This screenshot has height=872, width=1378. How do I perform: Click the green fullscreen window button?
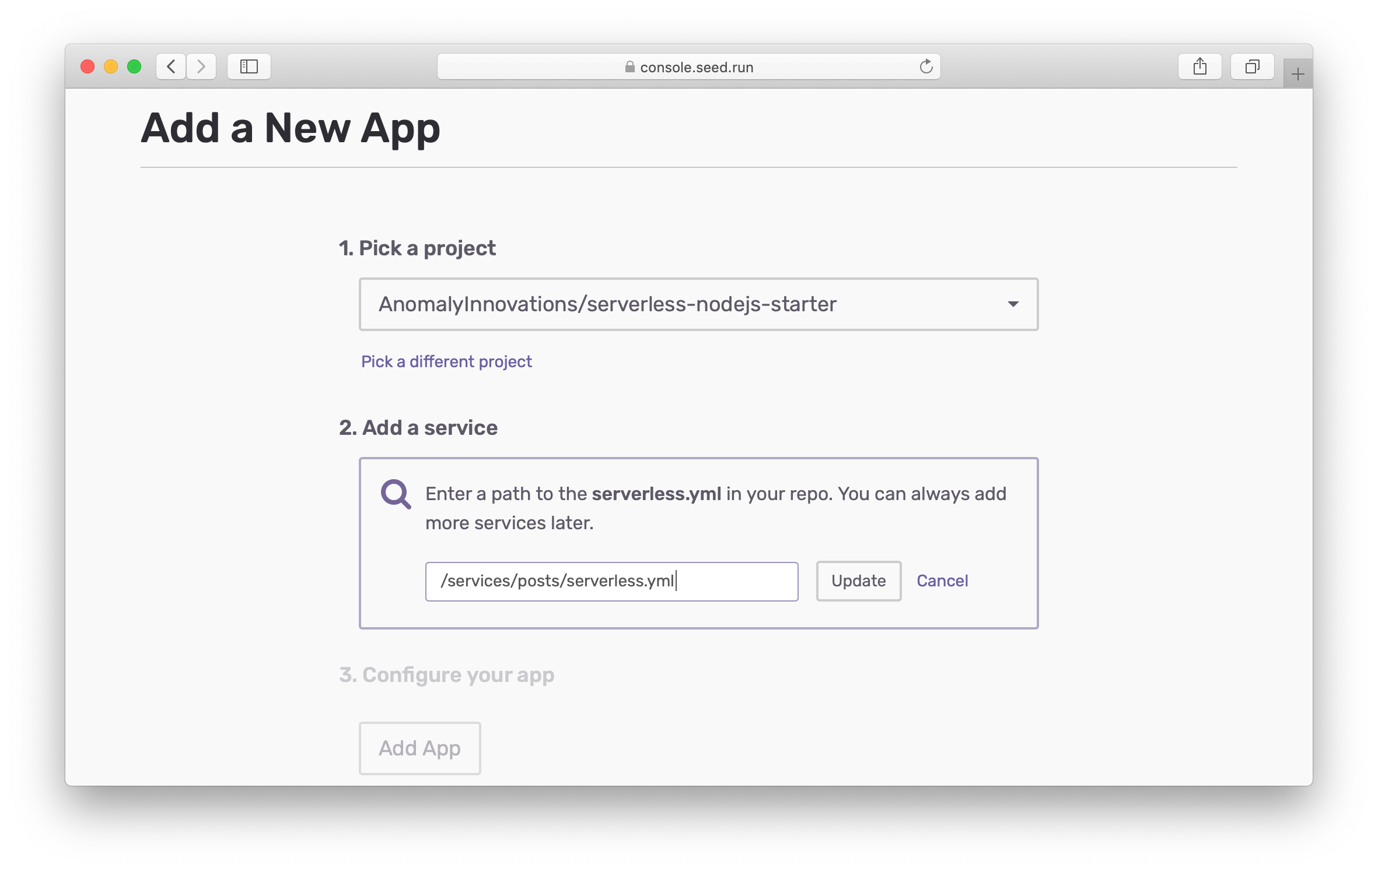point(134,66)
